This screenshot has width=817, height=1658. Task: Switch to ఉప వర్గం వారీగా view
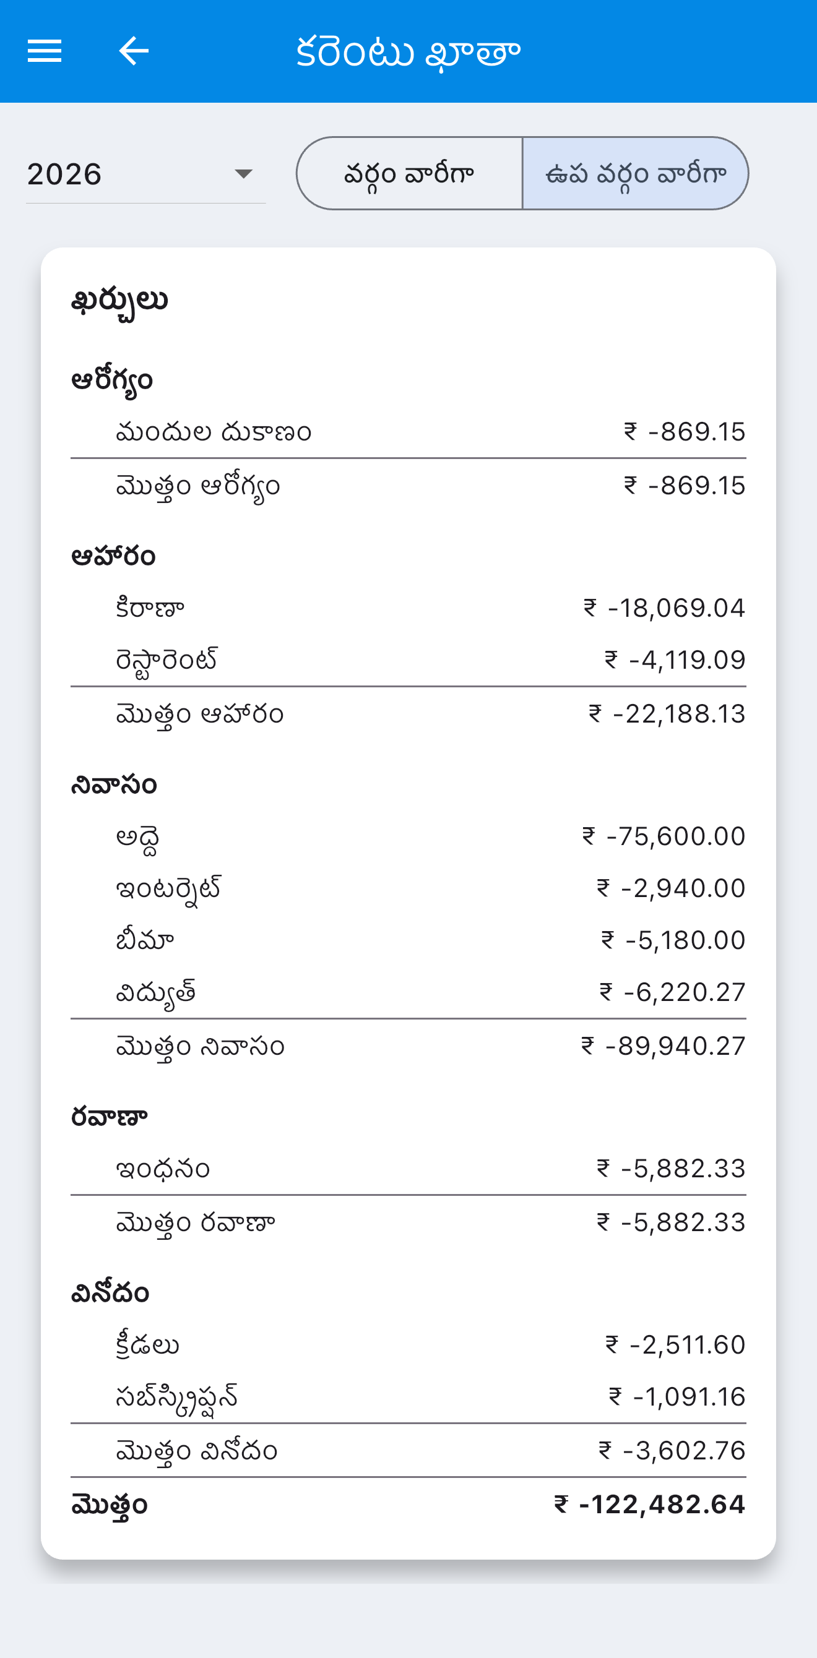636,174
